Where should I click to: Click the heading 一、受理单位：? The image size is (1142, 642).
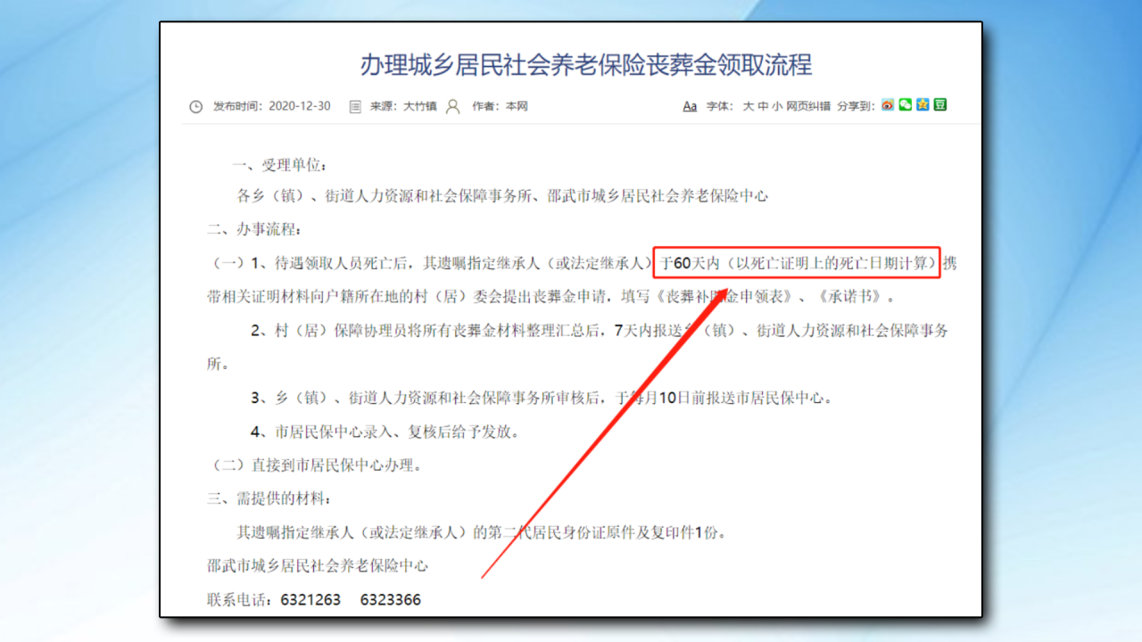279,165
